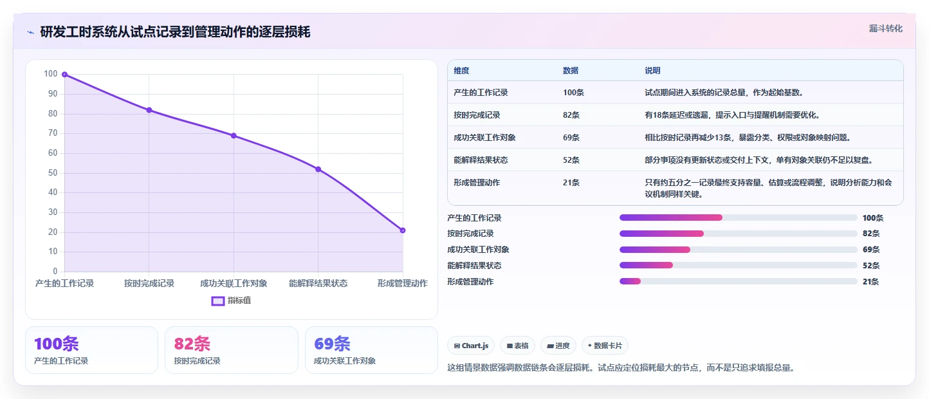Toggle the 指标值 legend swatch
Viewport: 929px width, 399px height.
pyautogui.click(x=218, y=301)
